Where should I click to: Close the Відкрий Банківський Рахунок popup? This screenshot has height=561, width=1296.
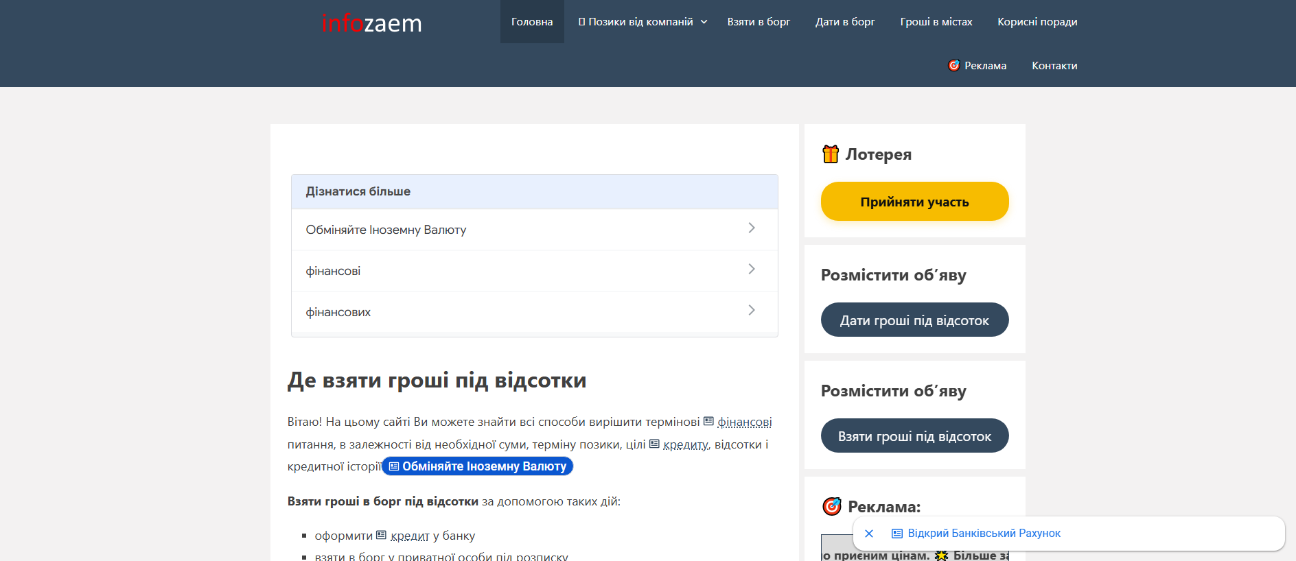(x=869, y=534)
